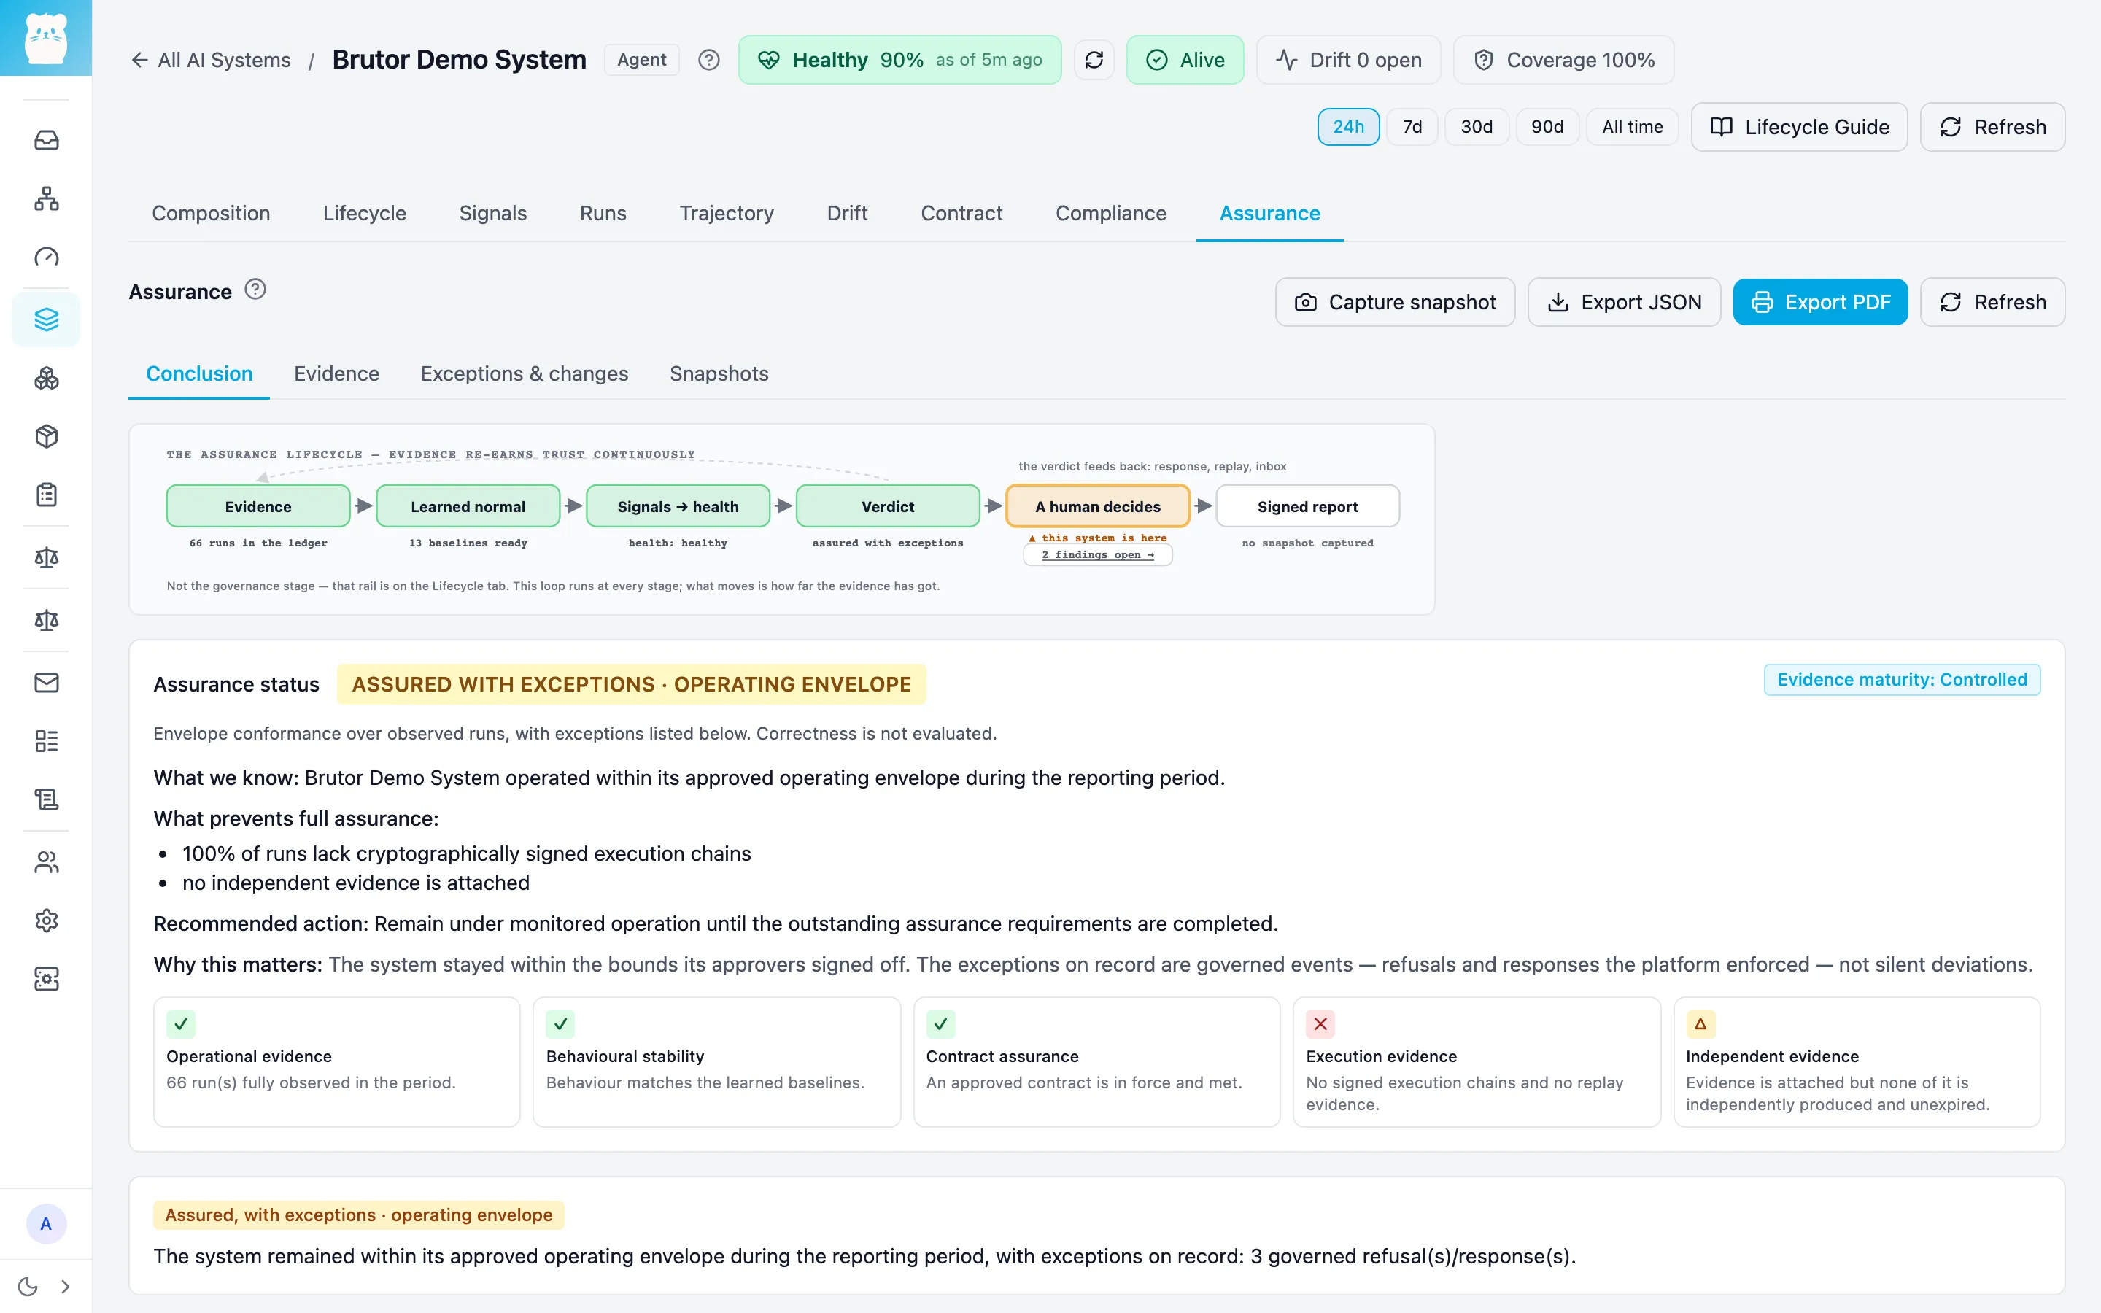Select the 24h time range

point(1347,127)
